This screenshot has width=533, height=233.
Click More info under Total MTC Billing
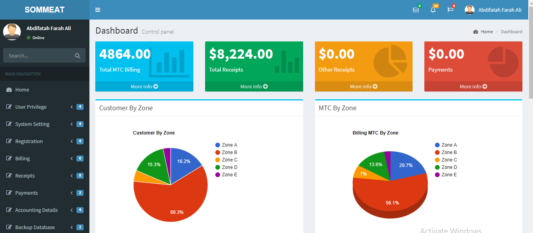click(144, 86)
